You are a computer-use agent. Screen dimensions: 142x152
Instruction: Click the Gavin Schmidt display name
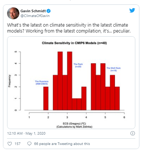click(x=33, y=11)
